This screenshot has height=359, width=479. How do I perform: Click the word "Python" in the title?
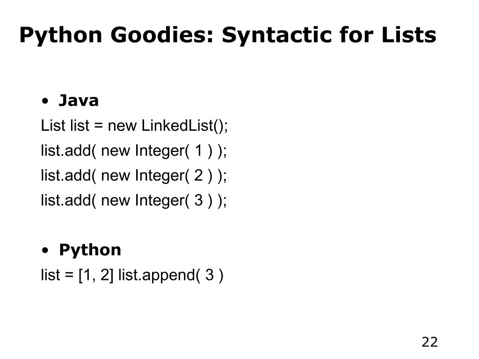pos(60,36)
